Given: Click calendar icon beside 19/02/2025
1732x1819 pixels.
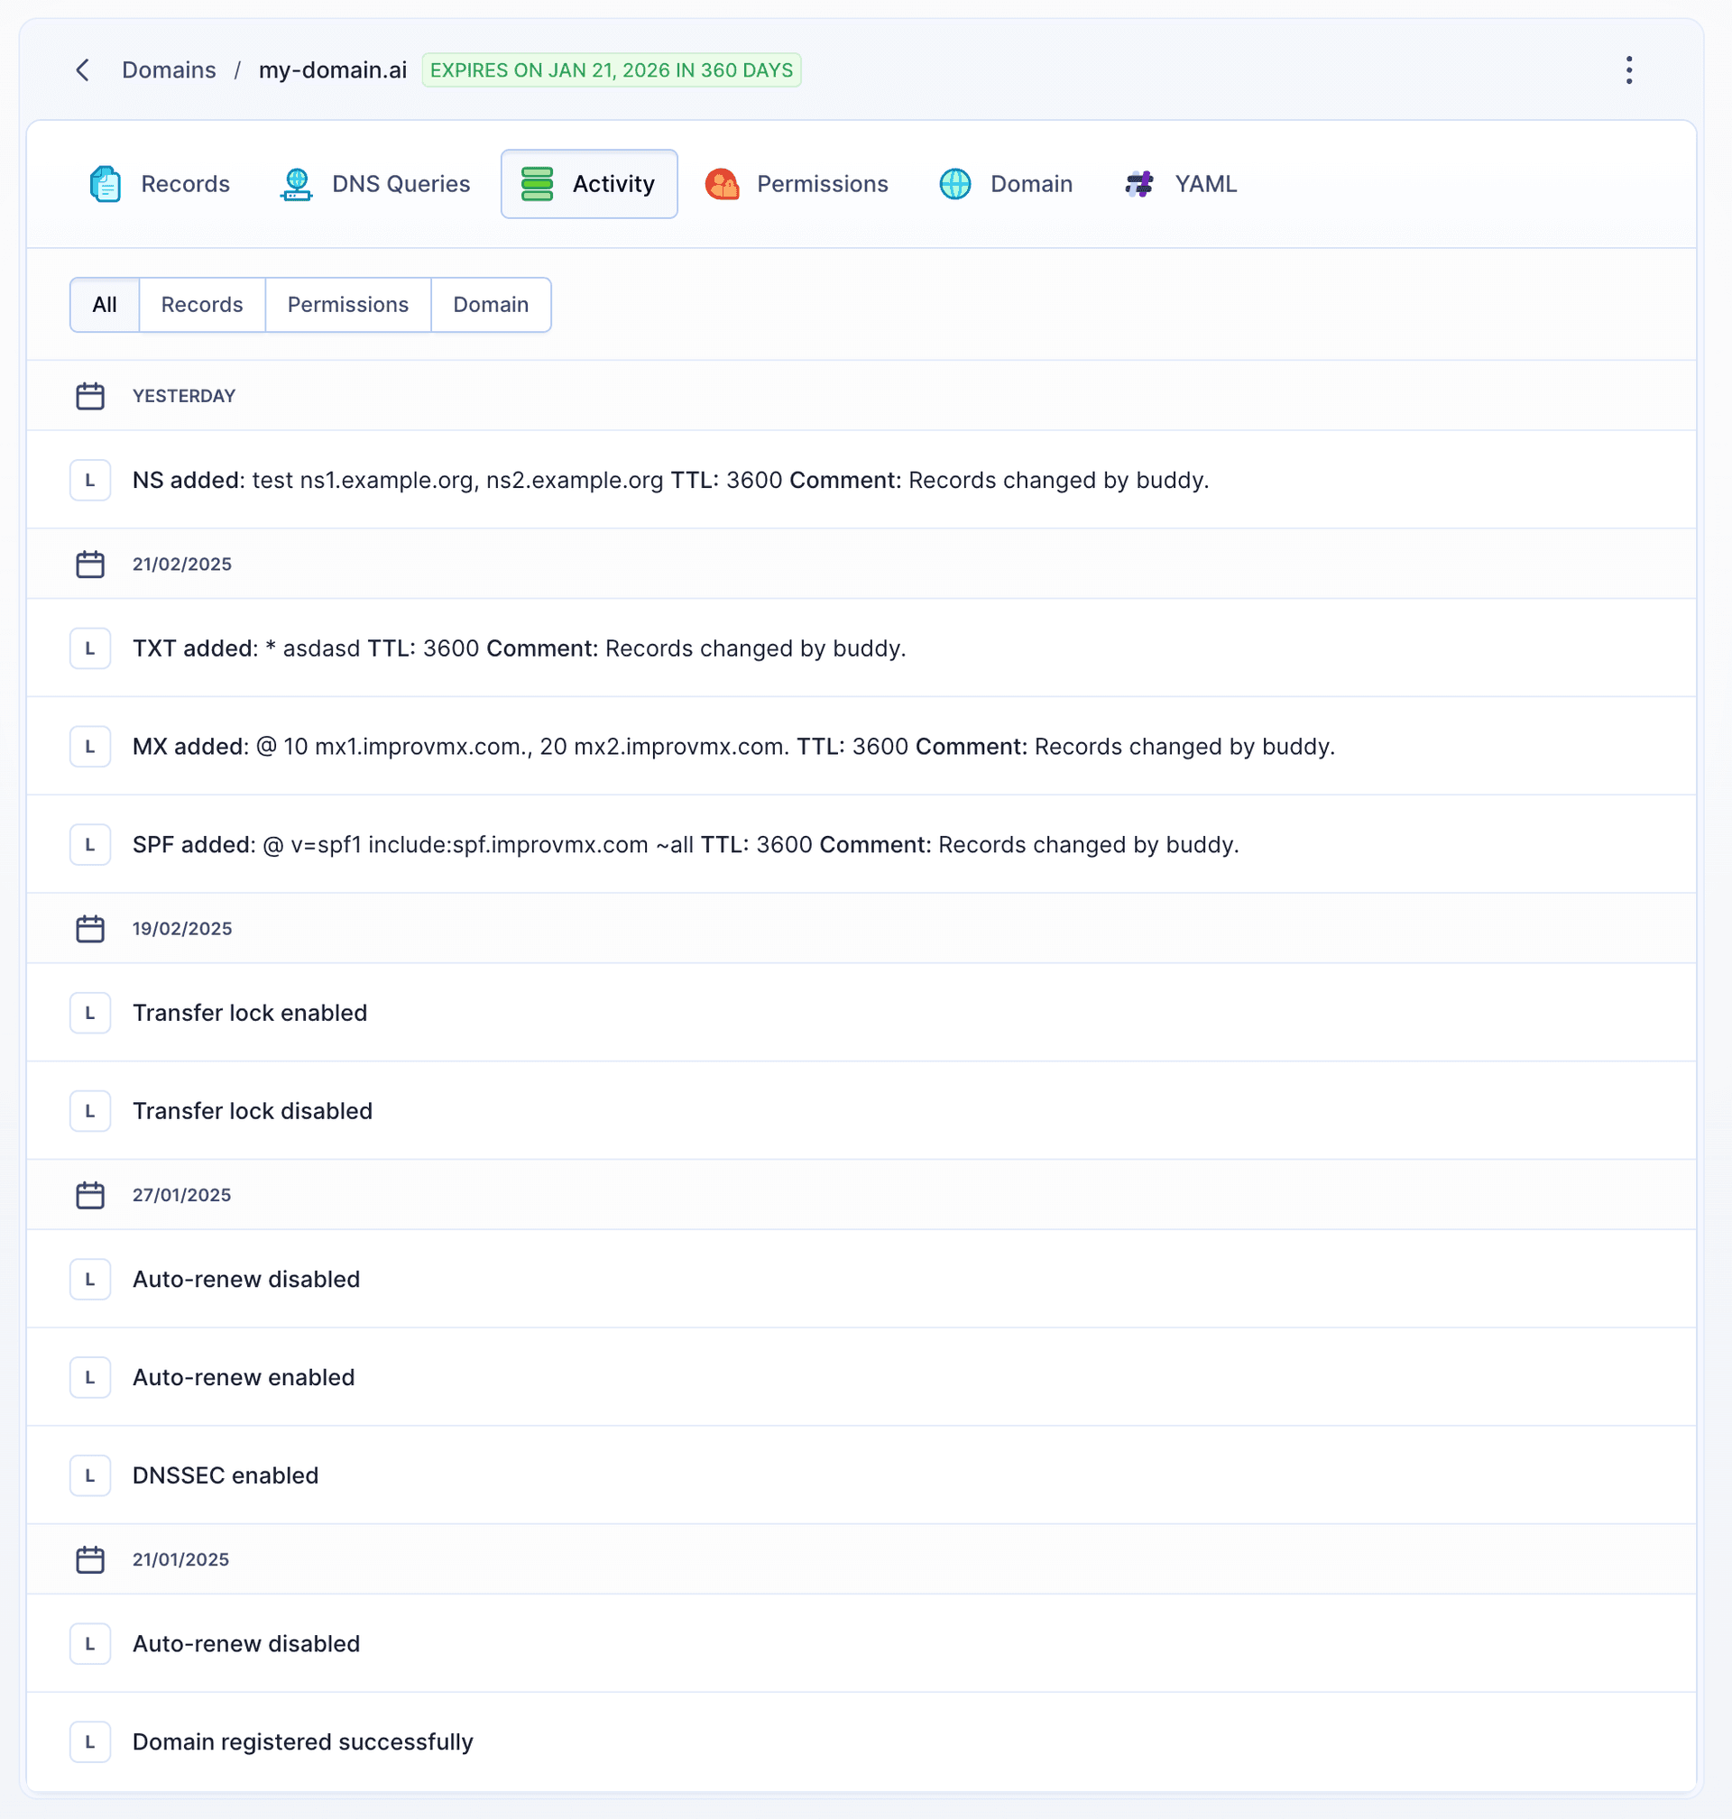Looking at the screenshot, I should [x=89, y=928].
